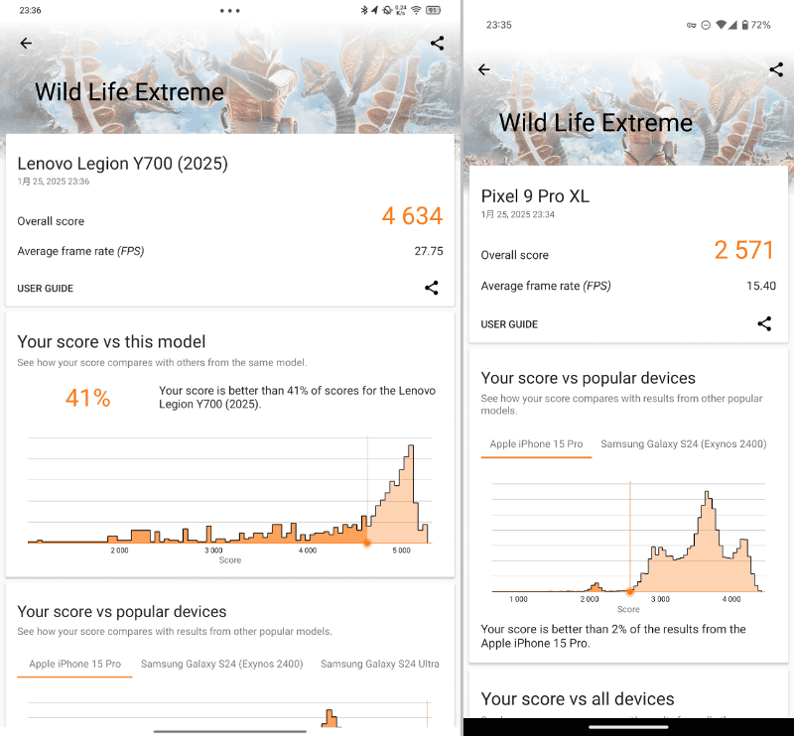Select Samsung Galaxy S24 (Exynos 2400) tab, Pixel screen
Image resolution: width=794 pixels, height=736 pixels.
(x=684, y=444)
